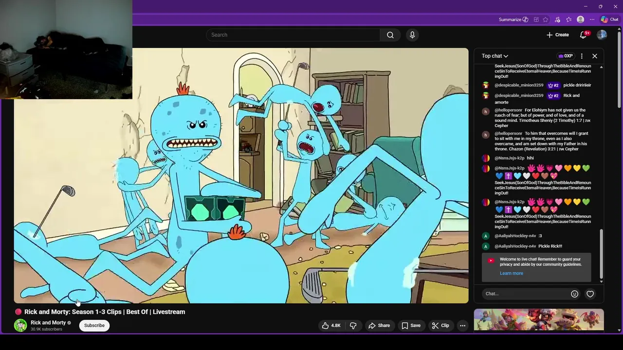Click the Create button
Image resolution: width=623 pixels, height=350 pixels.
click(558, 35)
